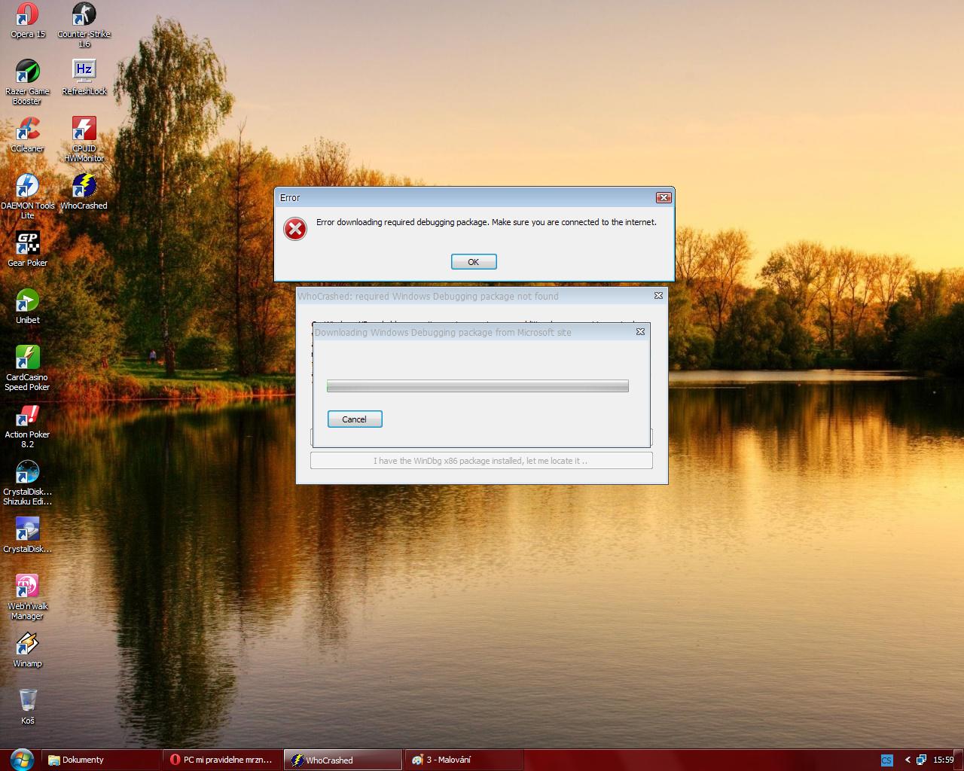Open the Opera 15 desktop icon
Viewport: 964px width, 771px height.
point(27,15)
